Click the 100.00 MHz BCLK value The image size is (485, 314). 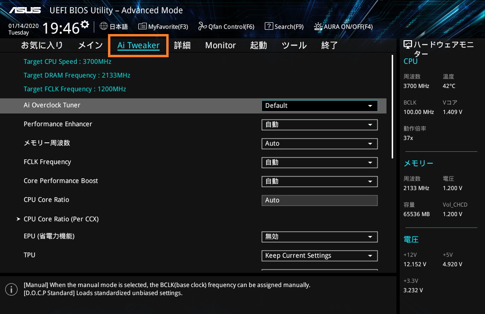pyautogui.click(x=419, y=112)
